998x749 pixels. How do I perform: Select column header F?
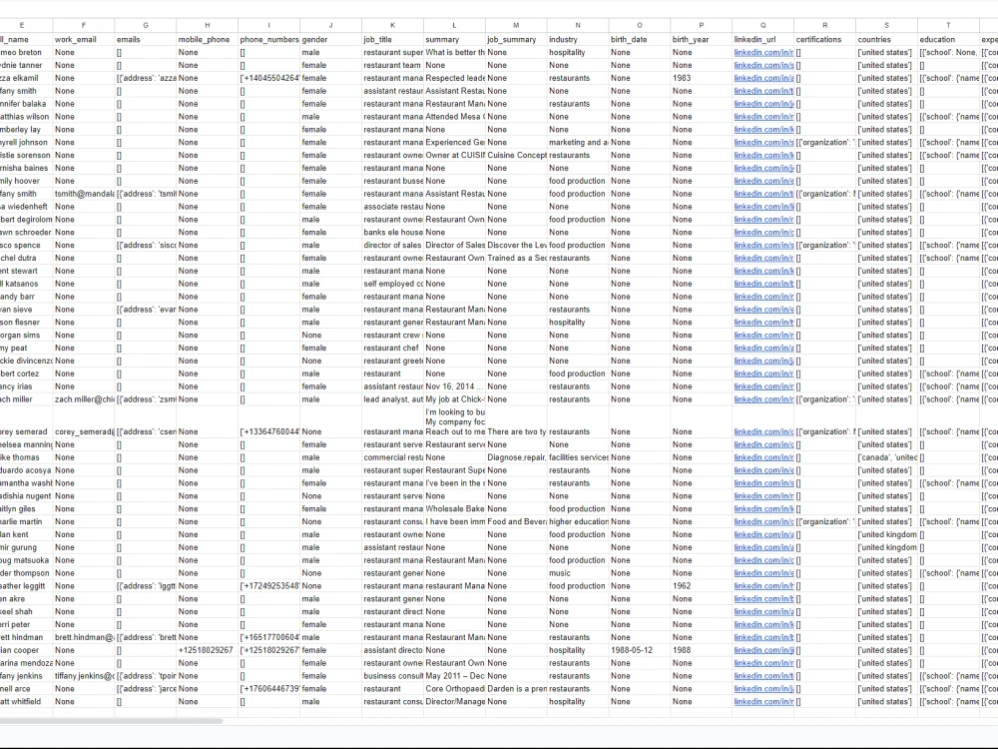84,26
